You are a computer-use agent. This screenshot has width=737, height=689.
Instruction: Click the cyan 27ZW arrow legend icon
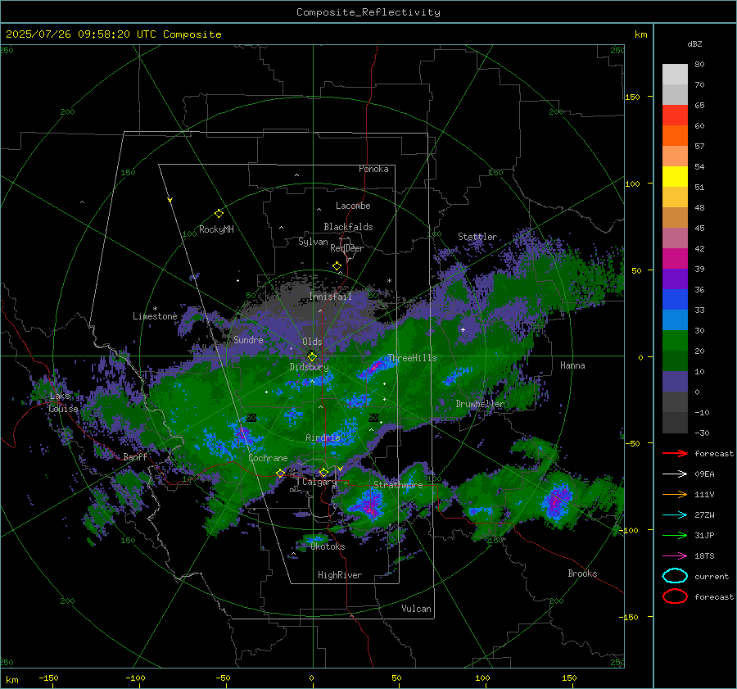click(675, 515)
